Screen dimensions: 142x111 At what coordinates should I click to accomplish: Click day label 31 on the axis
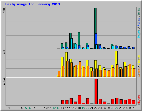click(133, 108)
